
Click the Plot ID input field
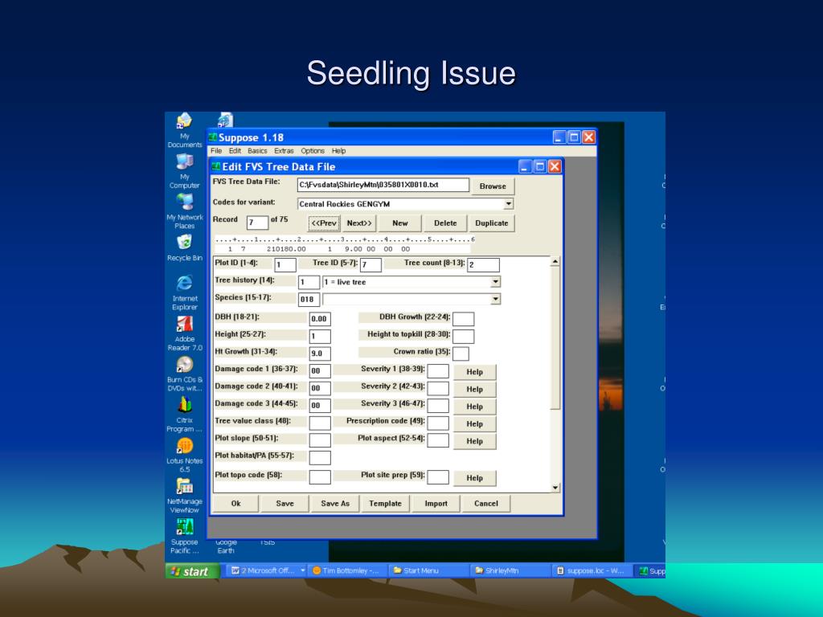coord(285,265)
